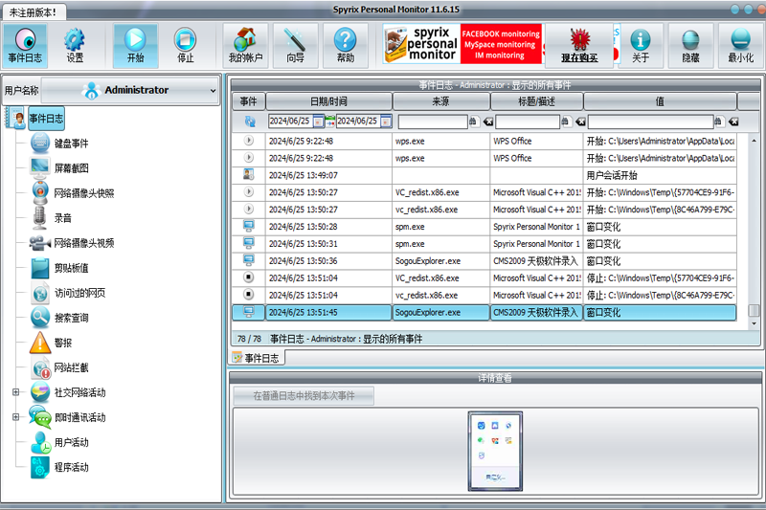Focus the 值 filter input field
The width and height of the screenshot is (766, 510).
651,122
